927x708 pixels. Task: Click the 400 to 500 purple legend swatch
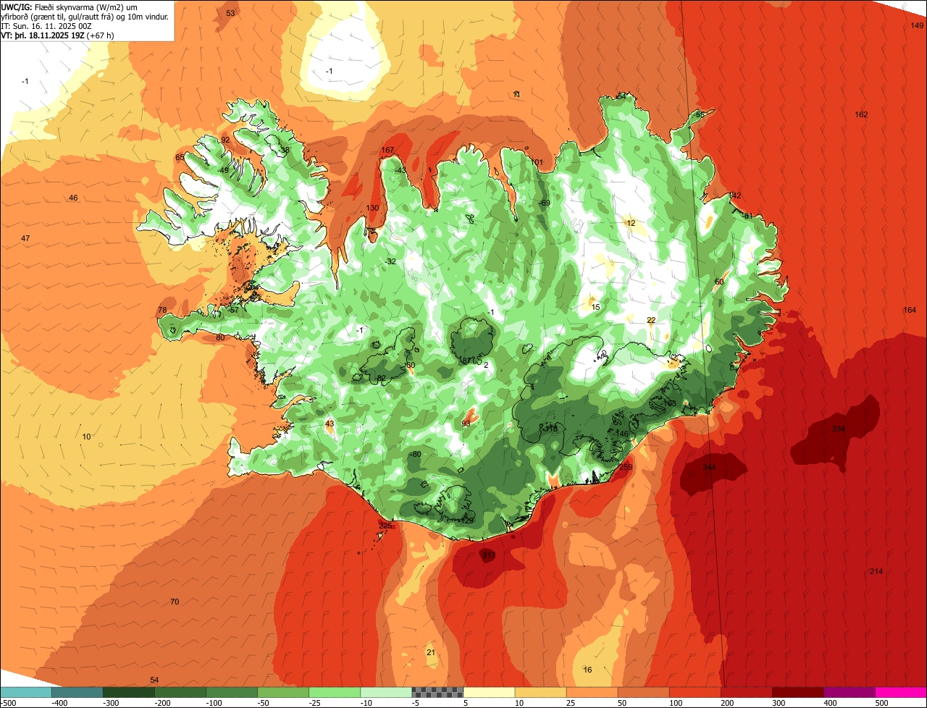click(x=849, y=692)
